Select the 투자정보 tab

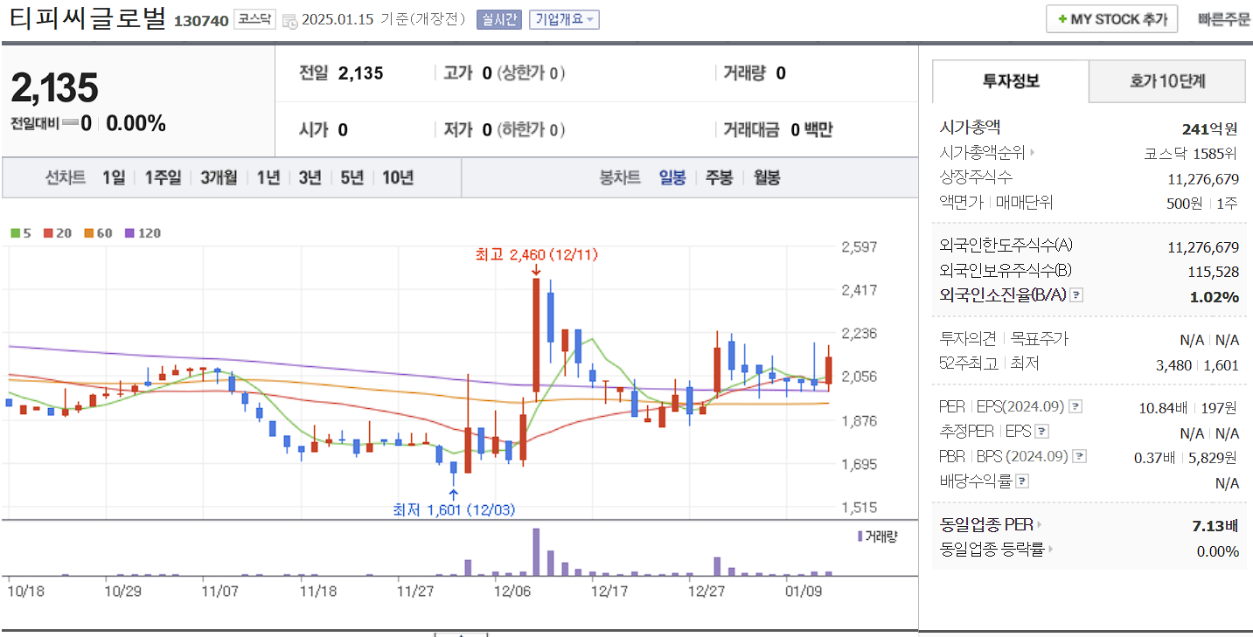pyautogui.click(x=1010, y=80)
